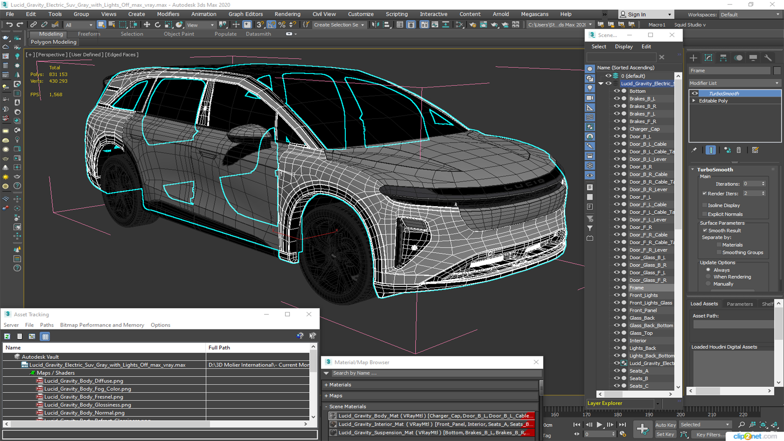Open the Create command panel tab
The height and width of the screenshot is (441, 784).
coord(693,58)
